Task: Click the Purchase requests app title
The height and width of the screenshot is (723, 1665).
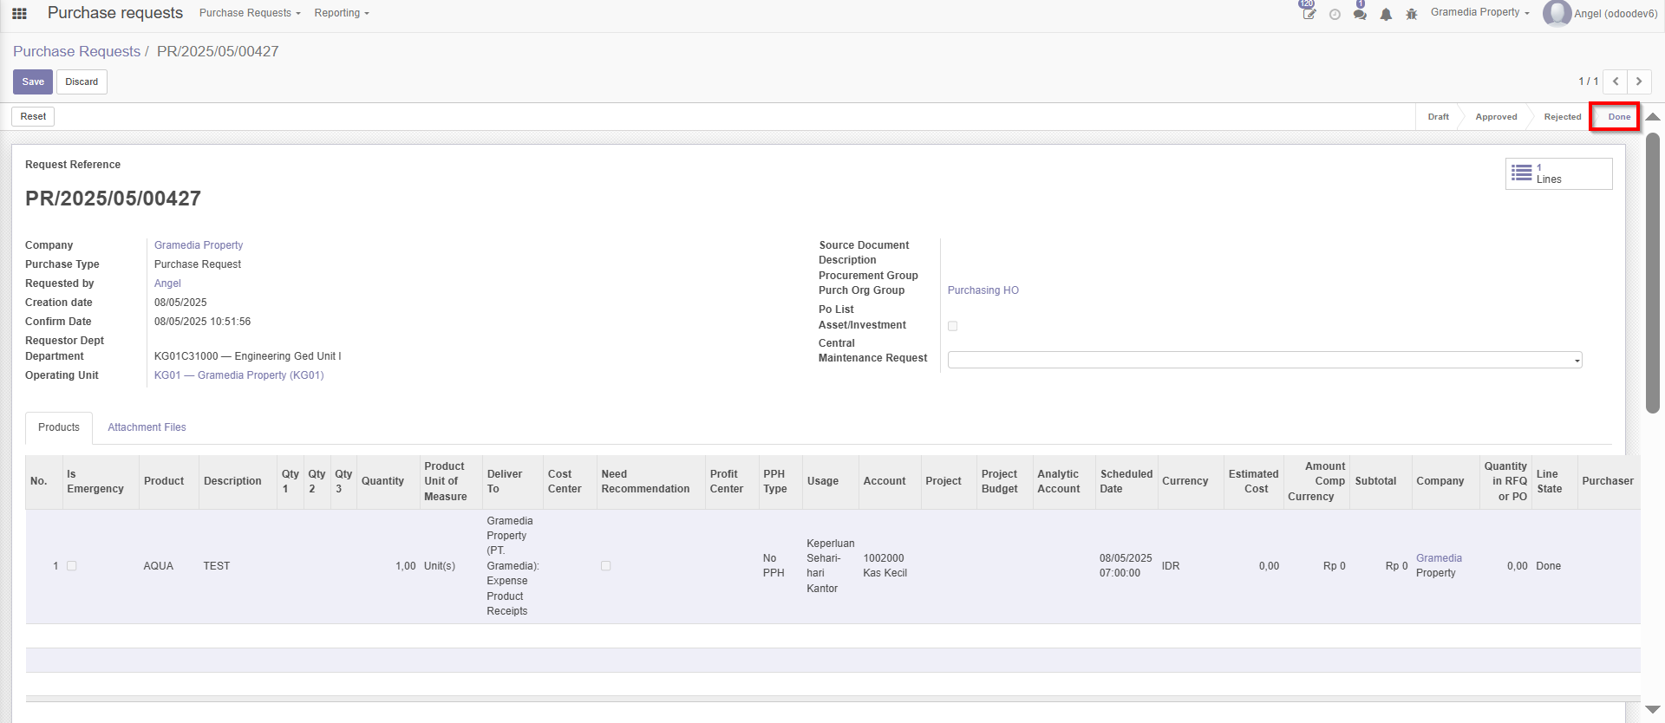Action: [115, 13]
